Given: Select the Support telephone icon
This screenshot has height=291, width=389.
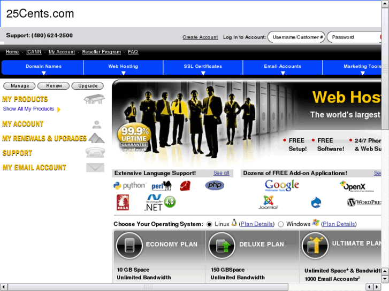Looking at the screenshot, I should click(x=95, y=152).
